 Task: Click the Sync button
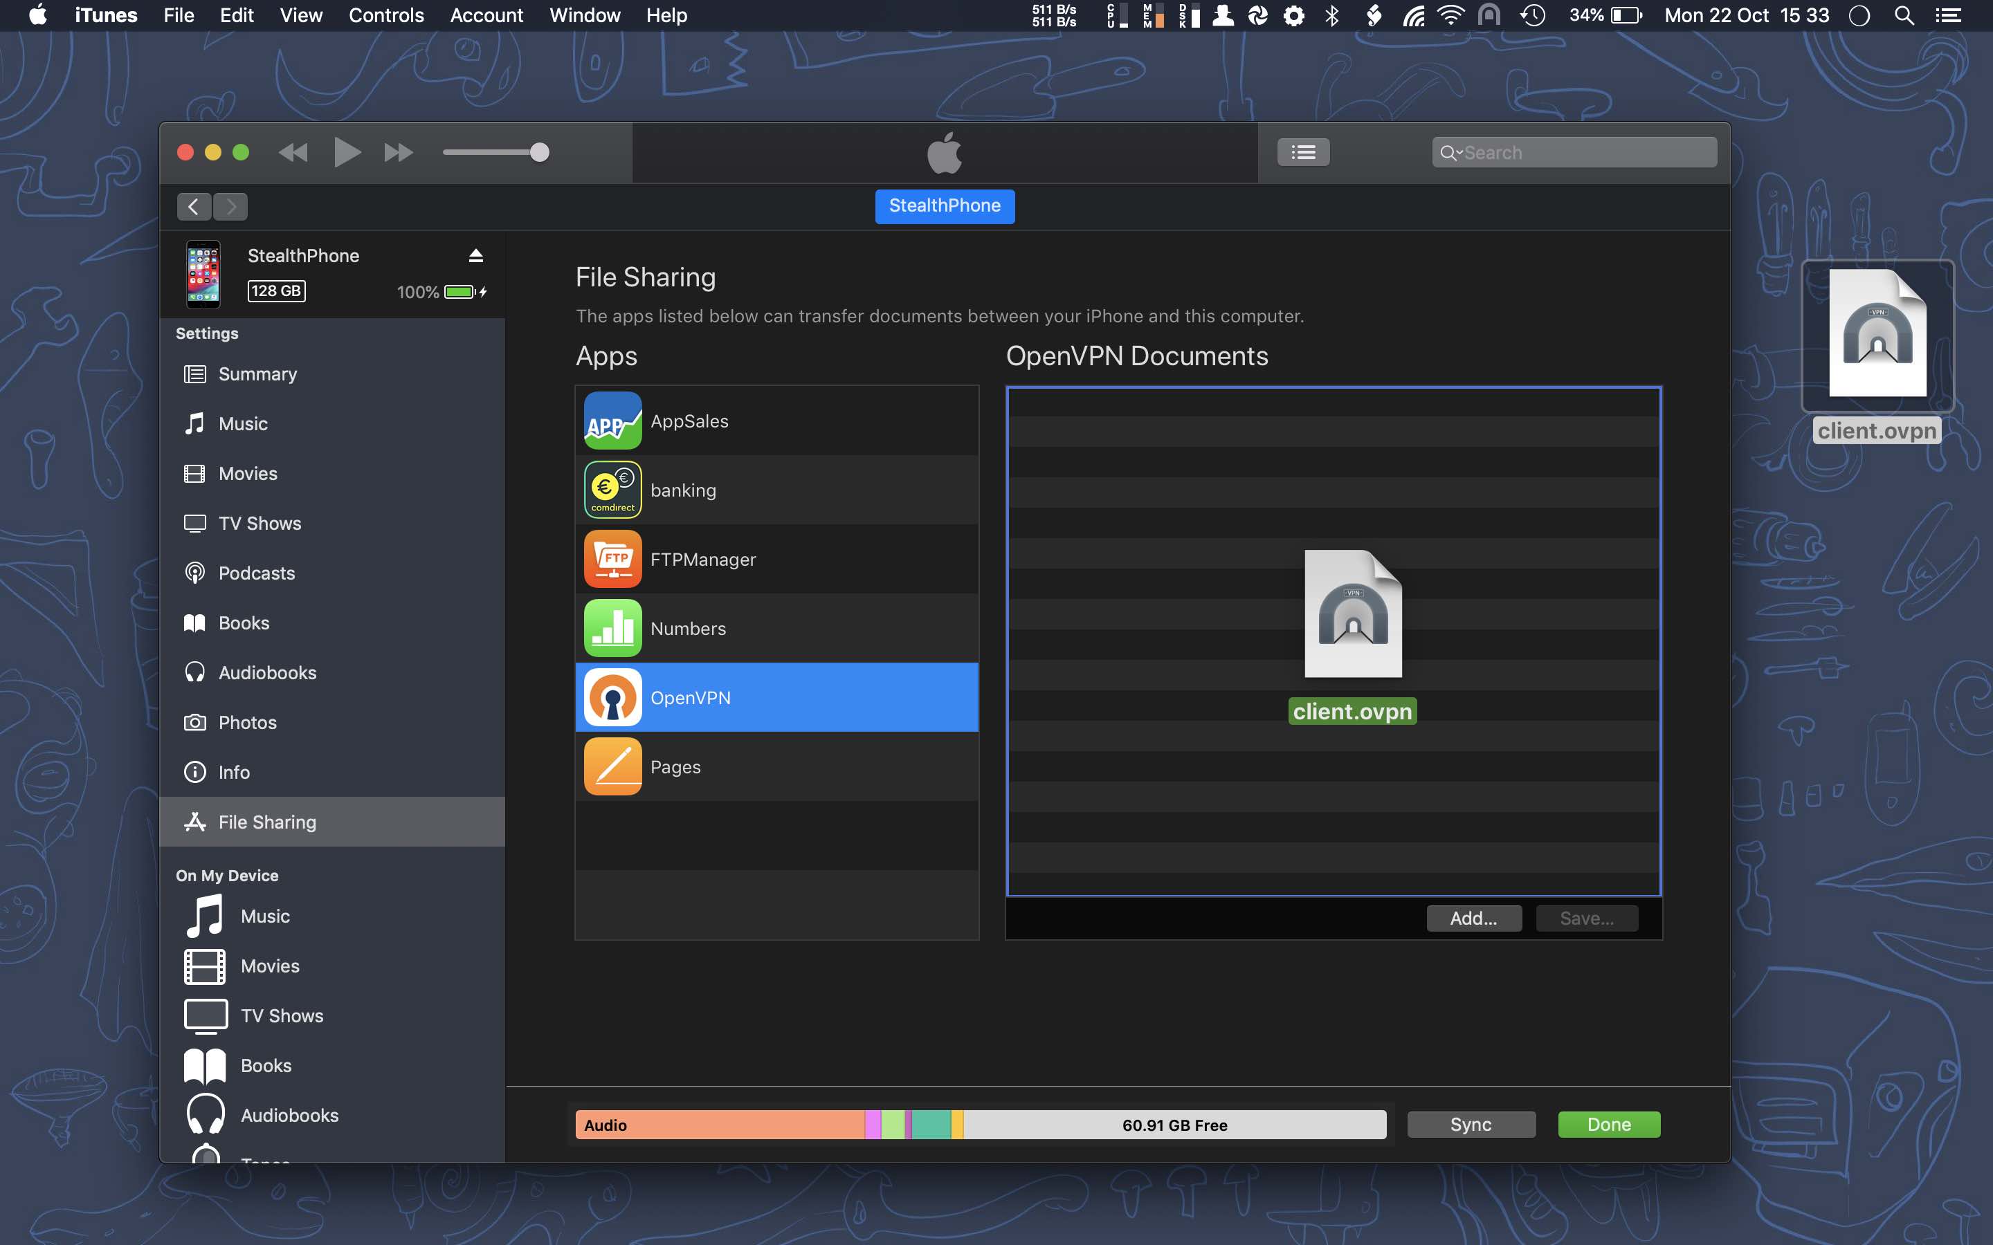(1471, 1125)
